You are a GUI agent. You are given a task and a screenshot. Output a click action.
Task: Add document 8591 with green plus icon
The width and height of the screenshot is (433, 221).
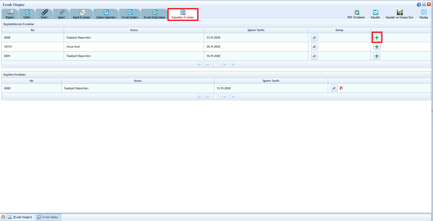[377, 56]
